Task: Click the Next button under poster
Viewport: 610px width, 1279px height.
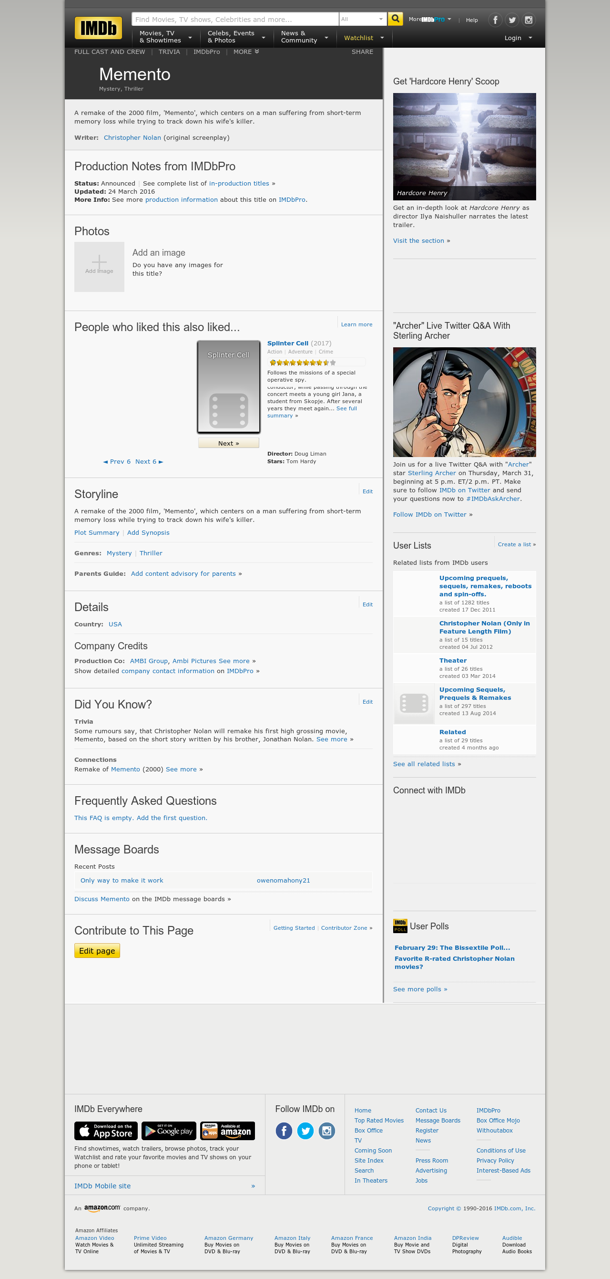Action: pos(229,443)
